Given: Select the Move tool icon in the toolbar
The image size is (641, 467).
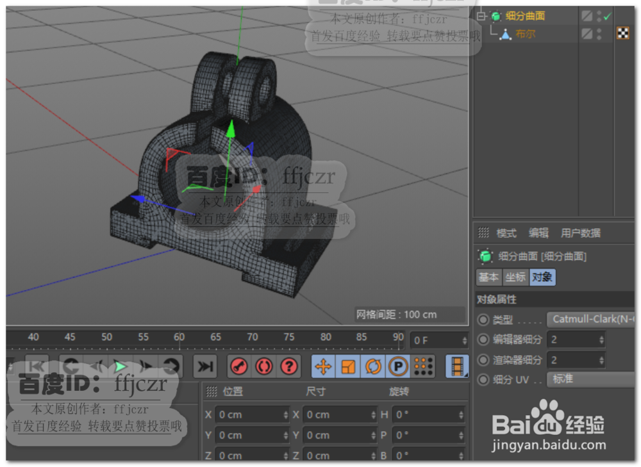Looking at the screenshot, I should click(323, 366).
